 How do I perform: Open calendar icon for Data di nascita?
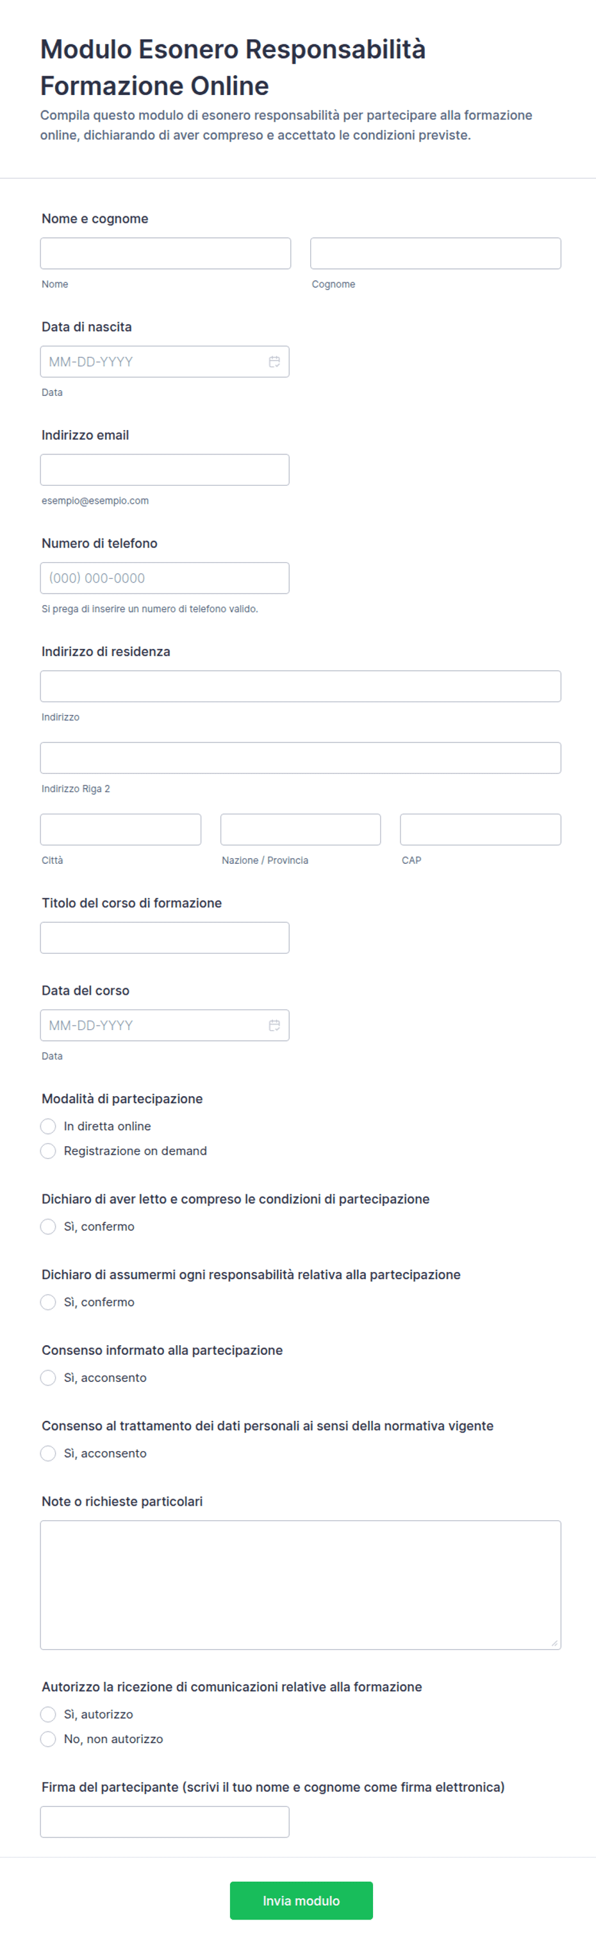(x=274, y=362)
